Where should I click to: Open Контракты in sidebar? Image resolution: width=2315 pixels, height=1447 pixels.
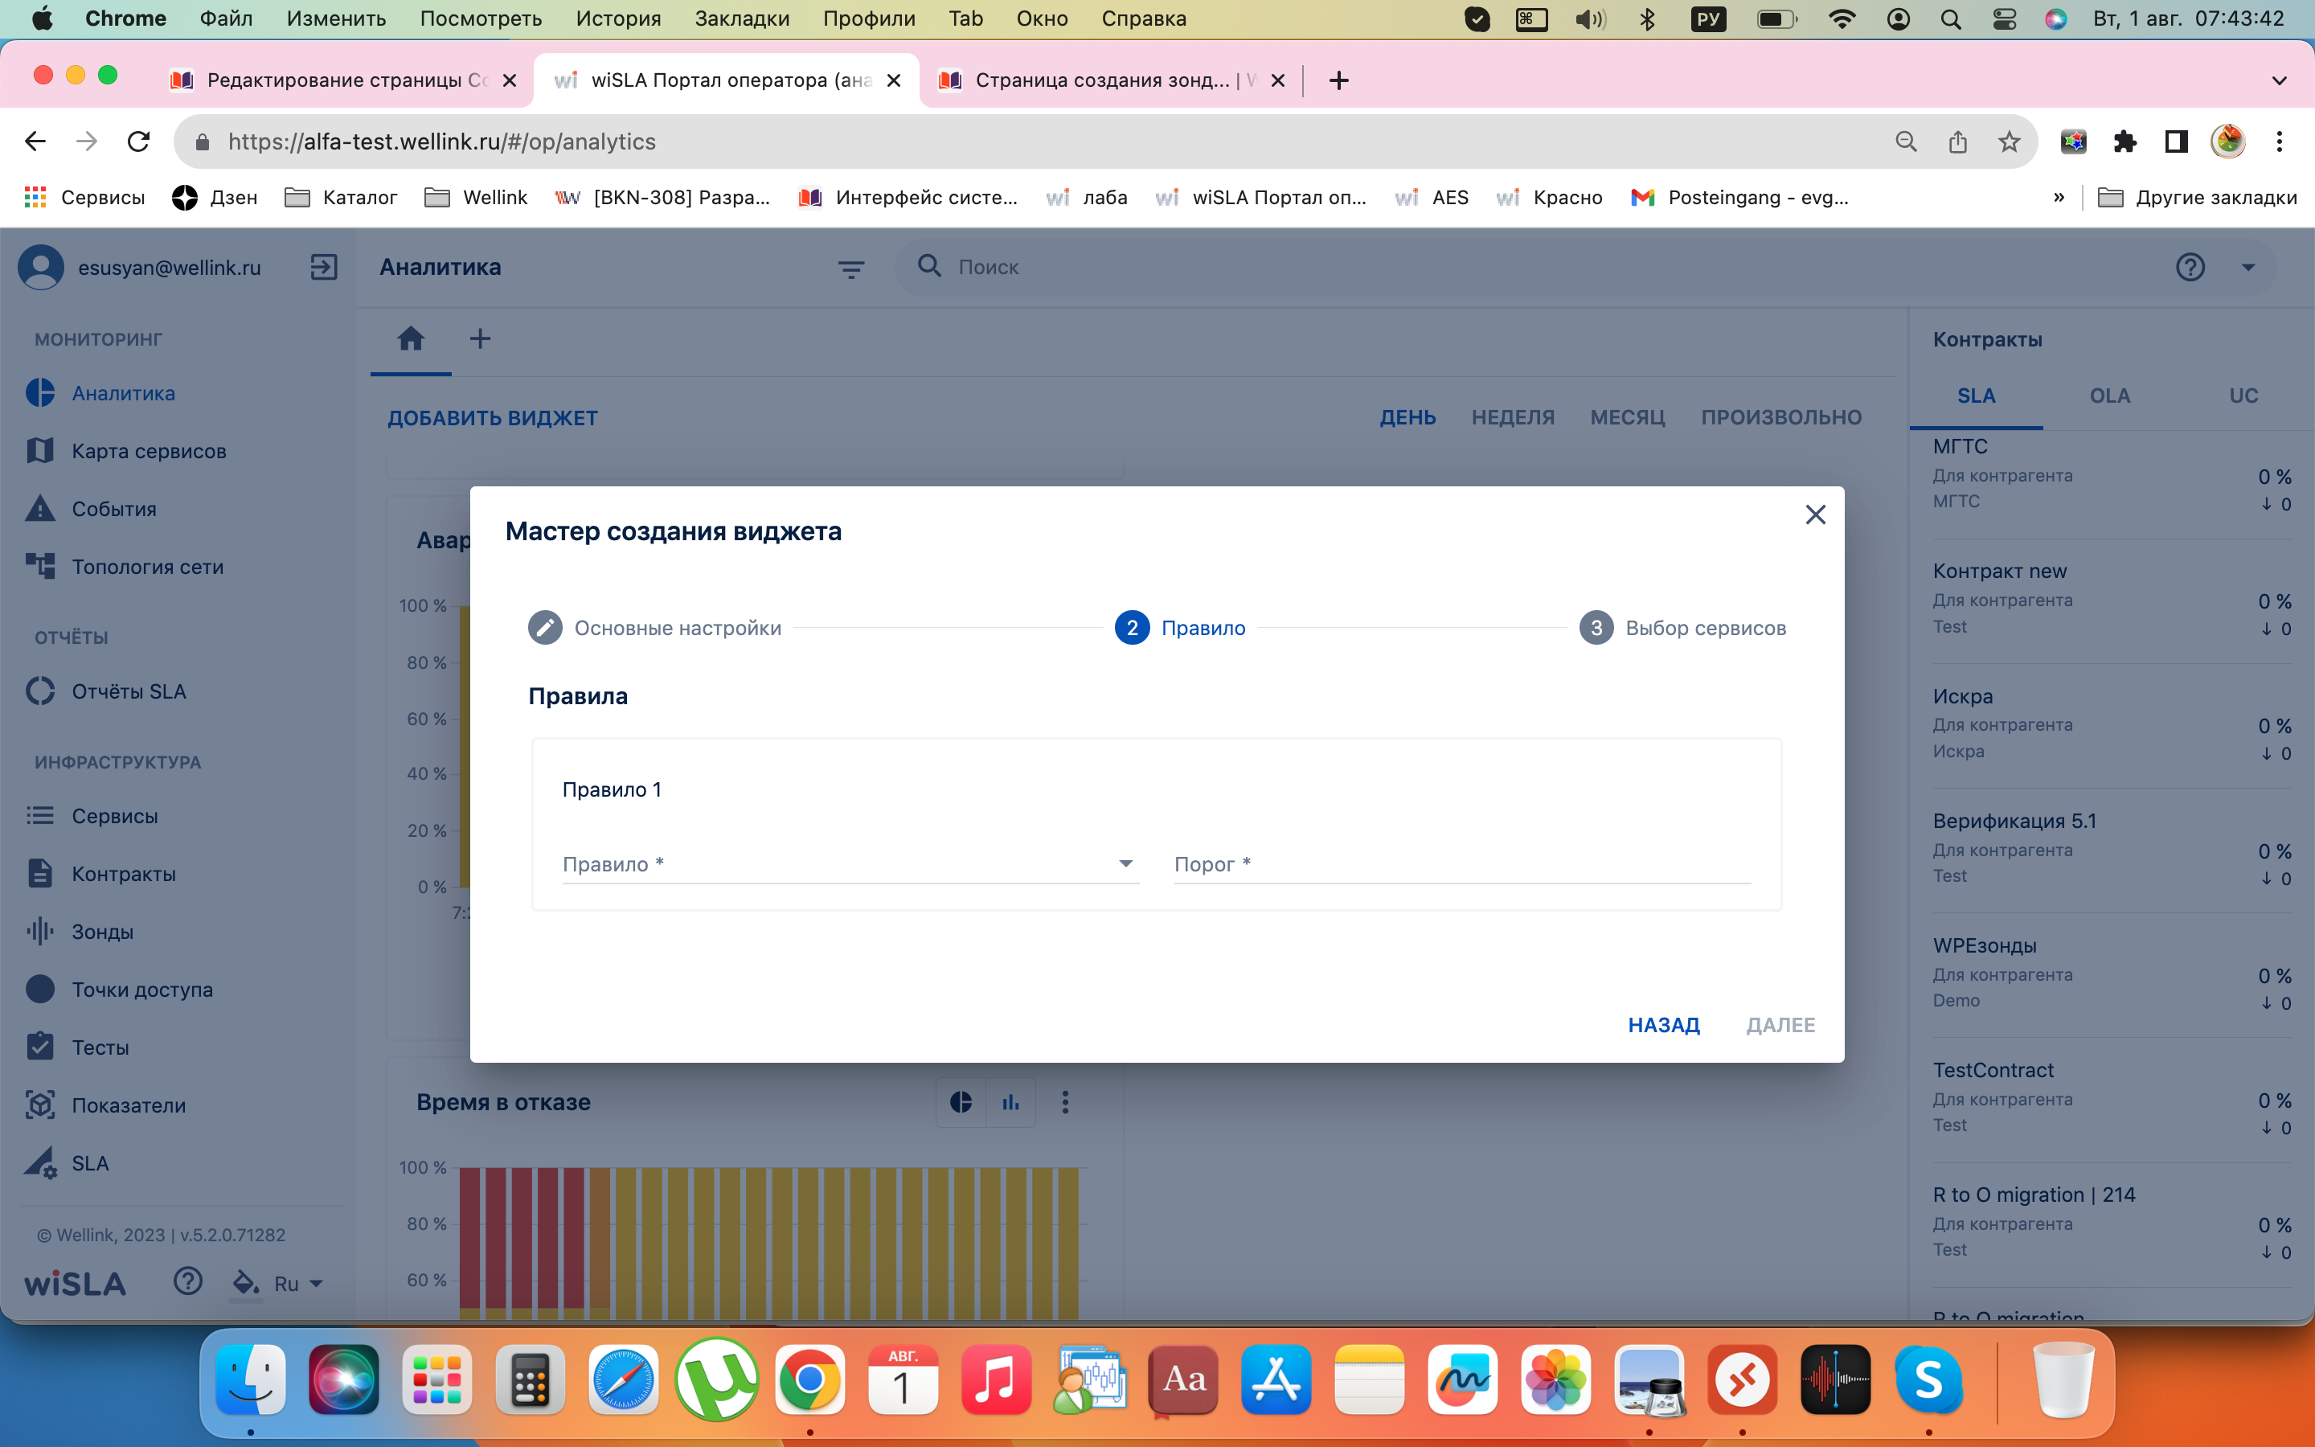click(x=124, y=874)
